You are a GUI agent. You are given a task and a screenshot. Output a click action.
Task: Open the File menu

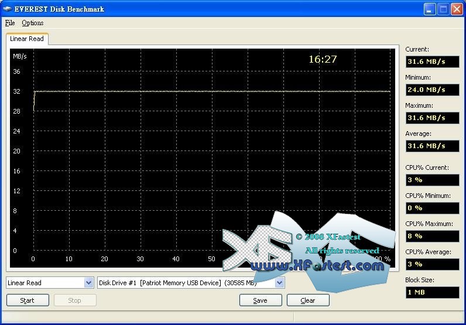click(x=10, y=23)
